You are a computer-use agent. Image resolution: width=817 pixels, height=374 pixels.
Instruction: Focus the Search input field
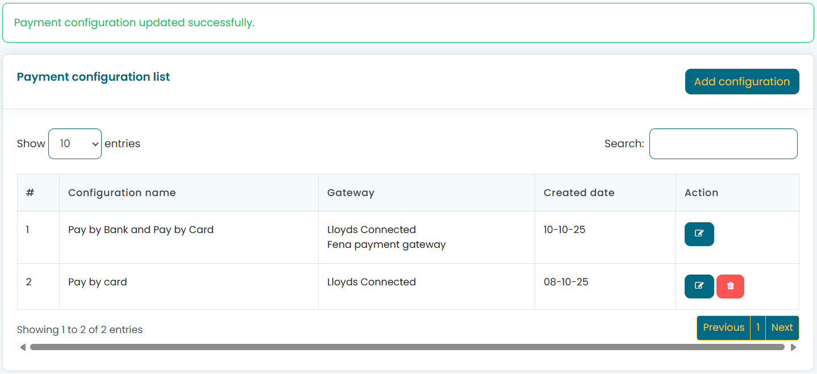coord(723,144)
